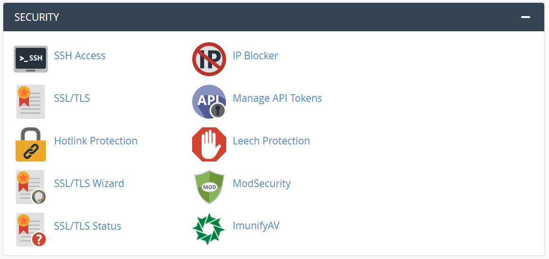Click the SECURITY section header title
Screen dimensions: 549x259
37,17
